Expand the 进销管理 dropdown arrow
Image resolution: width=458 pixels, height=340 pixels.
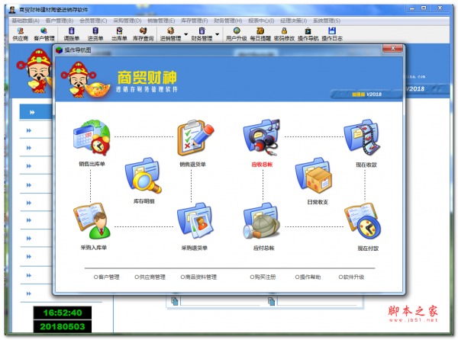click(186, 34)
